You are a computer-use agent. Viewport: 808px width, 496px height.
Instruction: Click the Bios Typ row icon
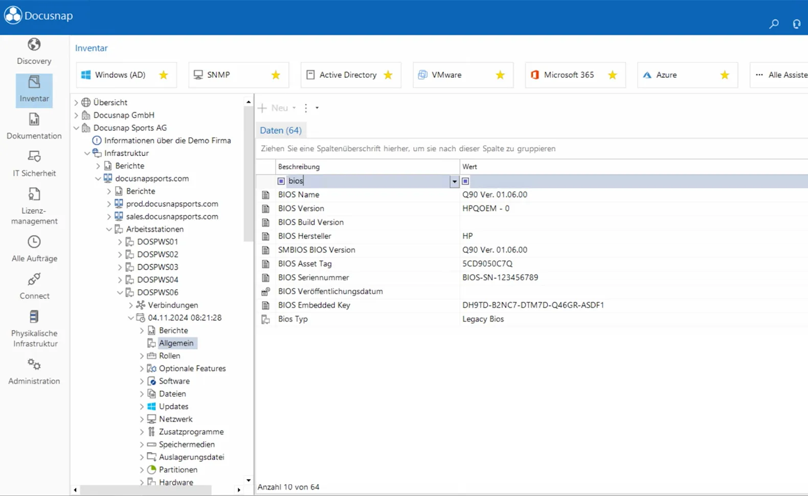265,319
